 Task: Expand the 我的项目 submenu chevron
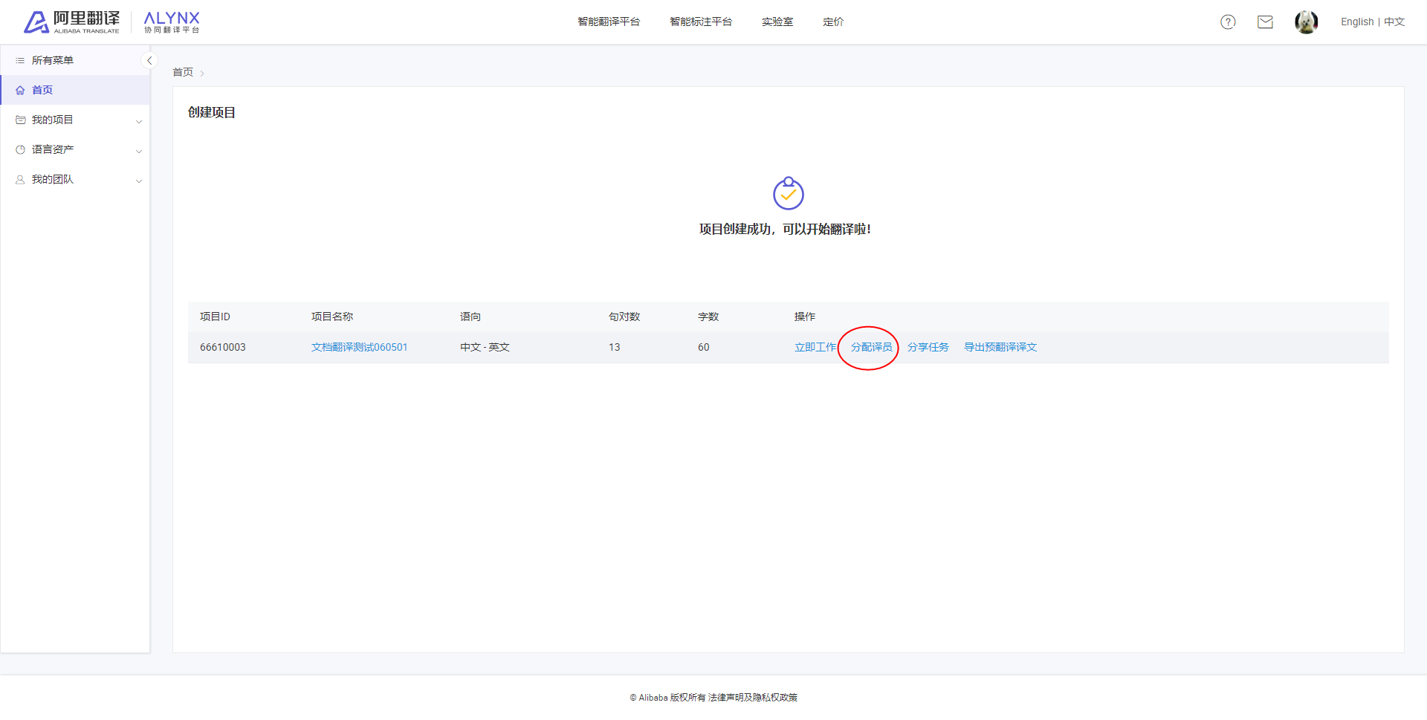pyautogui.click(x=138, y=121)
